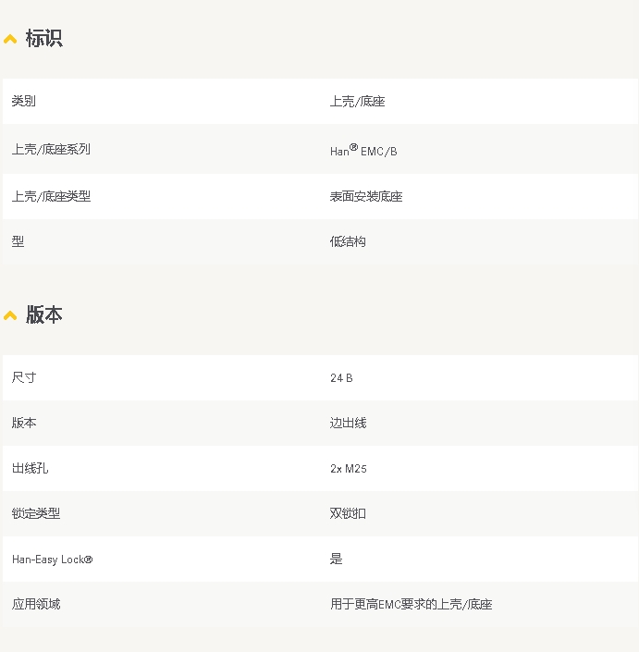Click the Han® EMC/B series value
Screen dimensions: 639x652
click(363, 150)
